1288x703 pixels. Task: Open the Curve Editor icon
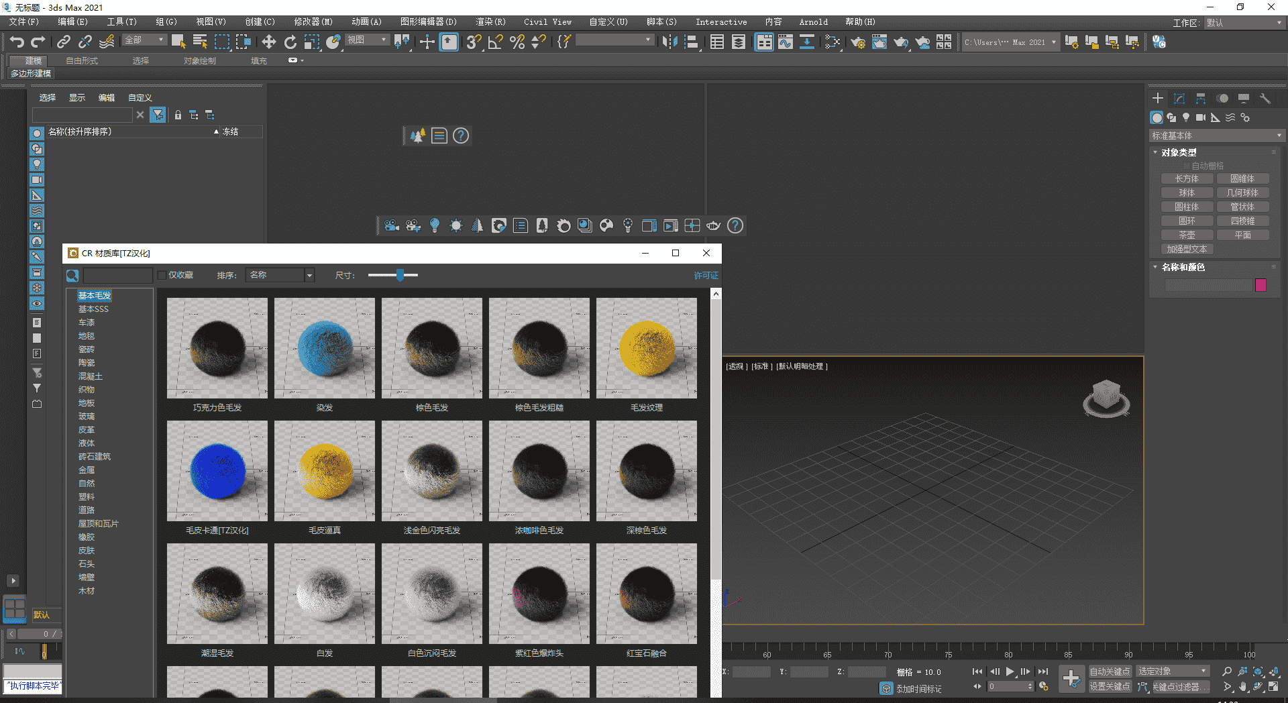click(x=785, y=42)
